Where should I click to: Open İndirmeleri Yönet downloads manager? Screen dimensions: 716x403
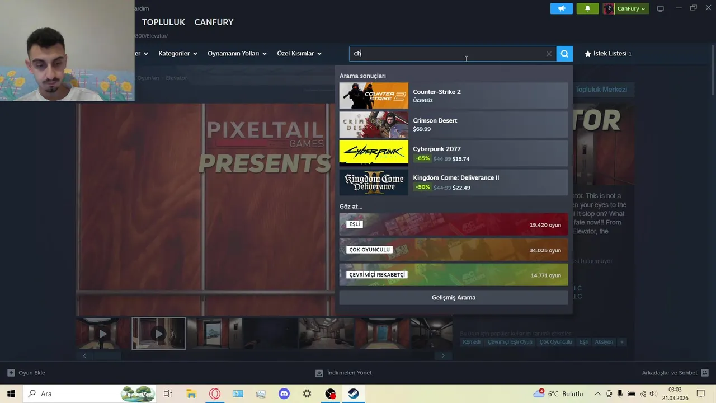pos(343,373)
